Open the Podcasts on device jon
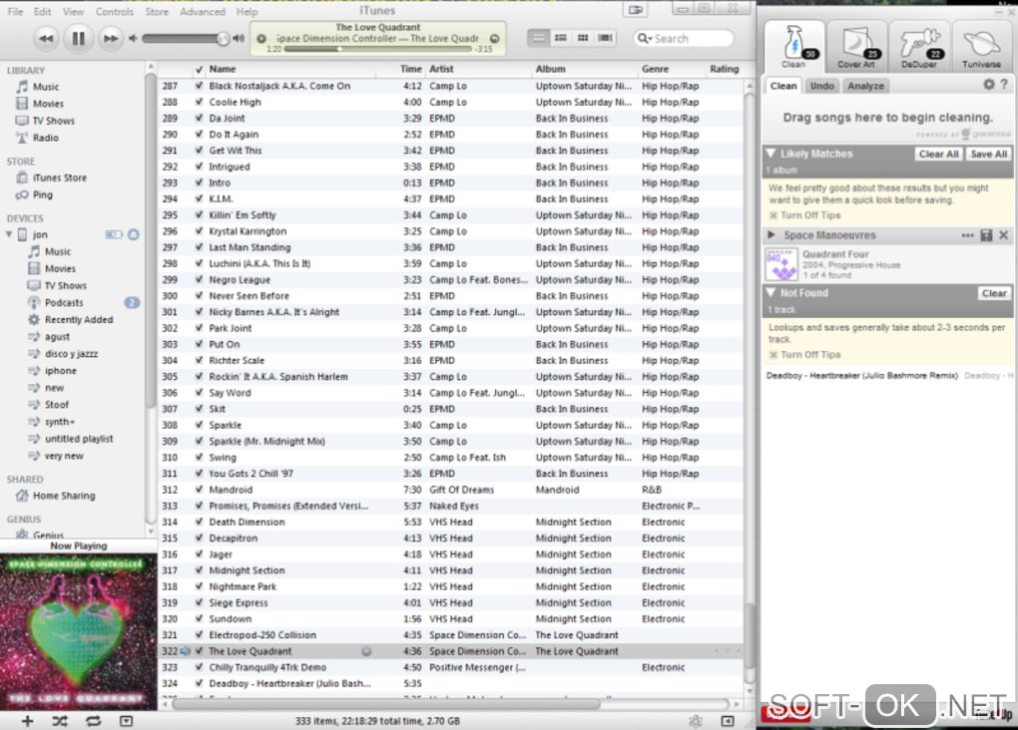This screenshot has height=730, width=1018. (64, 303)
